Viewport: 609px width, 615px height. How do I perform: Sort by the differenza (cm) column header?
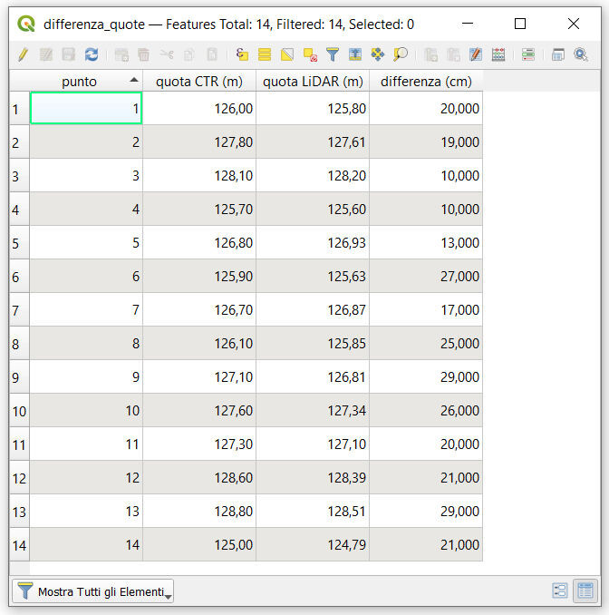tap(426, 82)
